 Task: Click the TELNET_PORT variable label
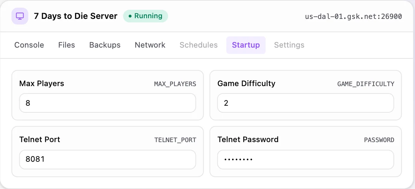pos(175,140)
